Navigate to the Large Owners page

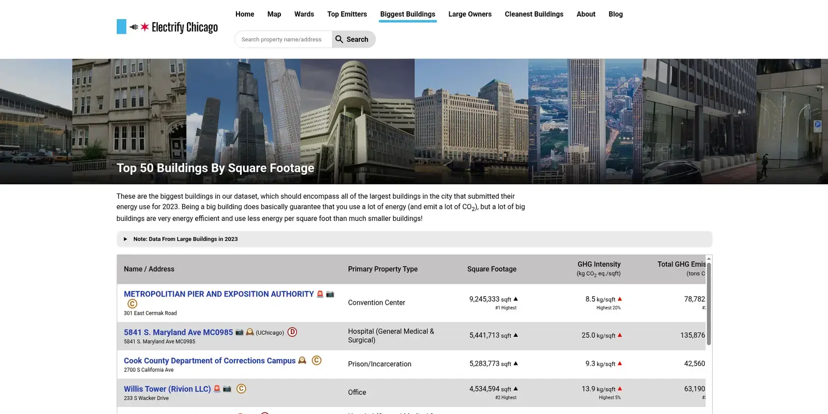click(x=469, y=14)
